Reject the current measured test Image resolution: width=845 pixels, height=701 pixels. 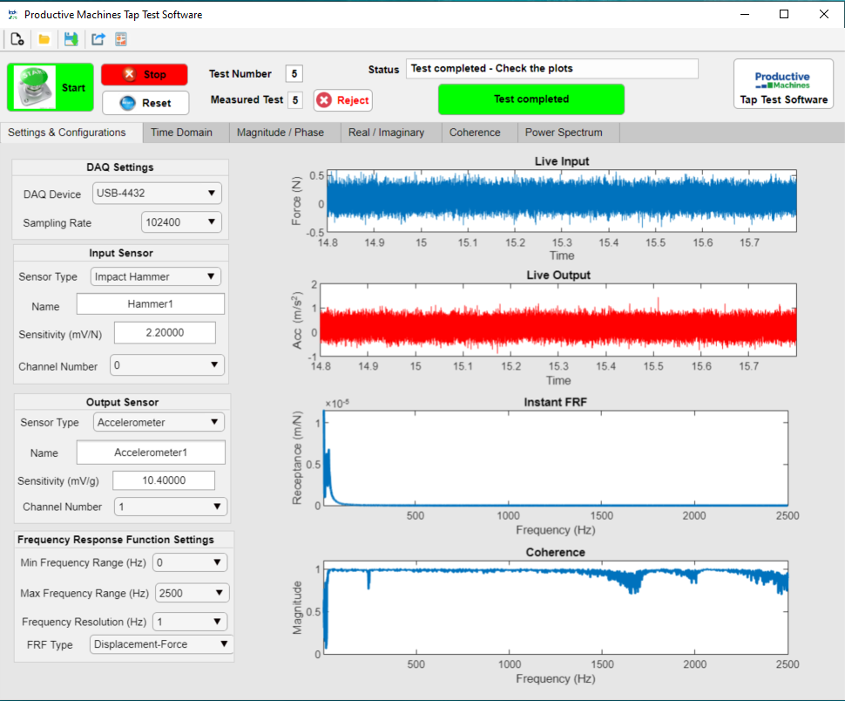[343, 100]
